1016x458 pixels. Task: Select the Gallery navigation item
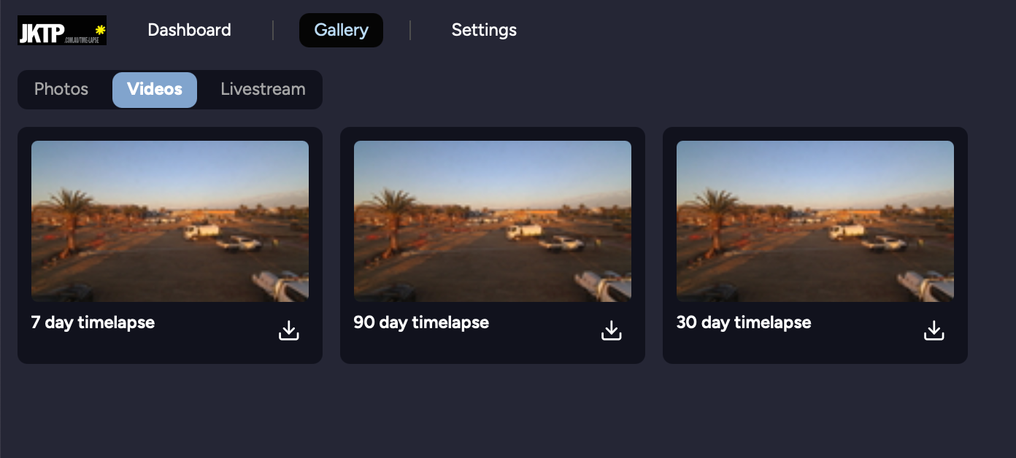341,30
